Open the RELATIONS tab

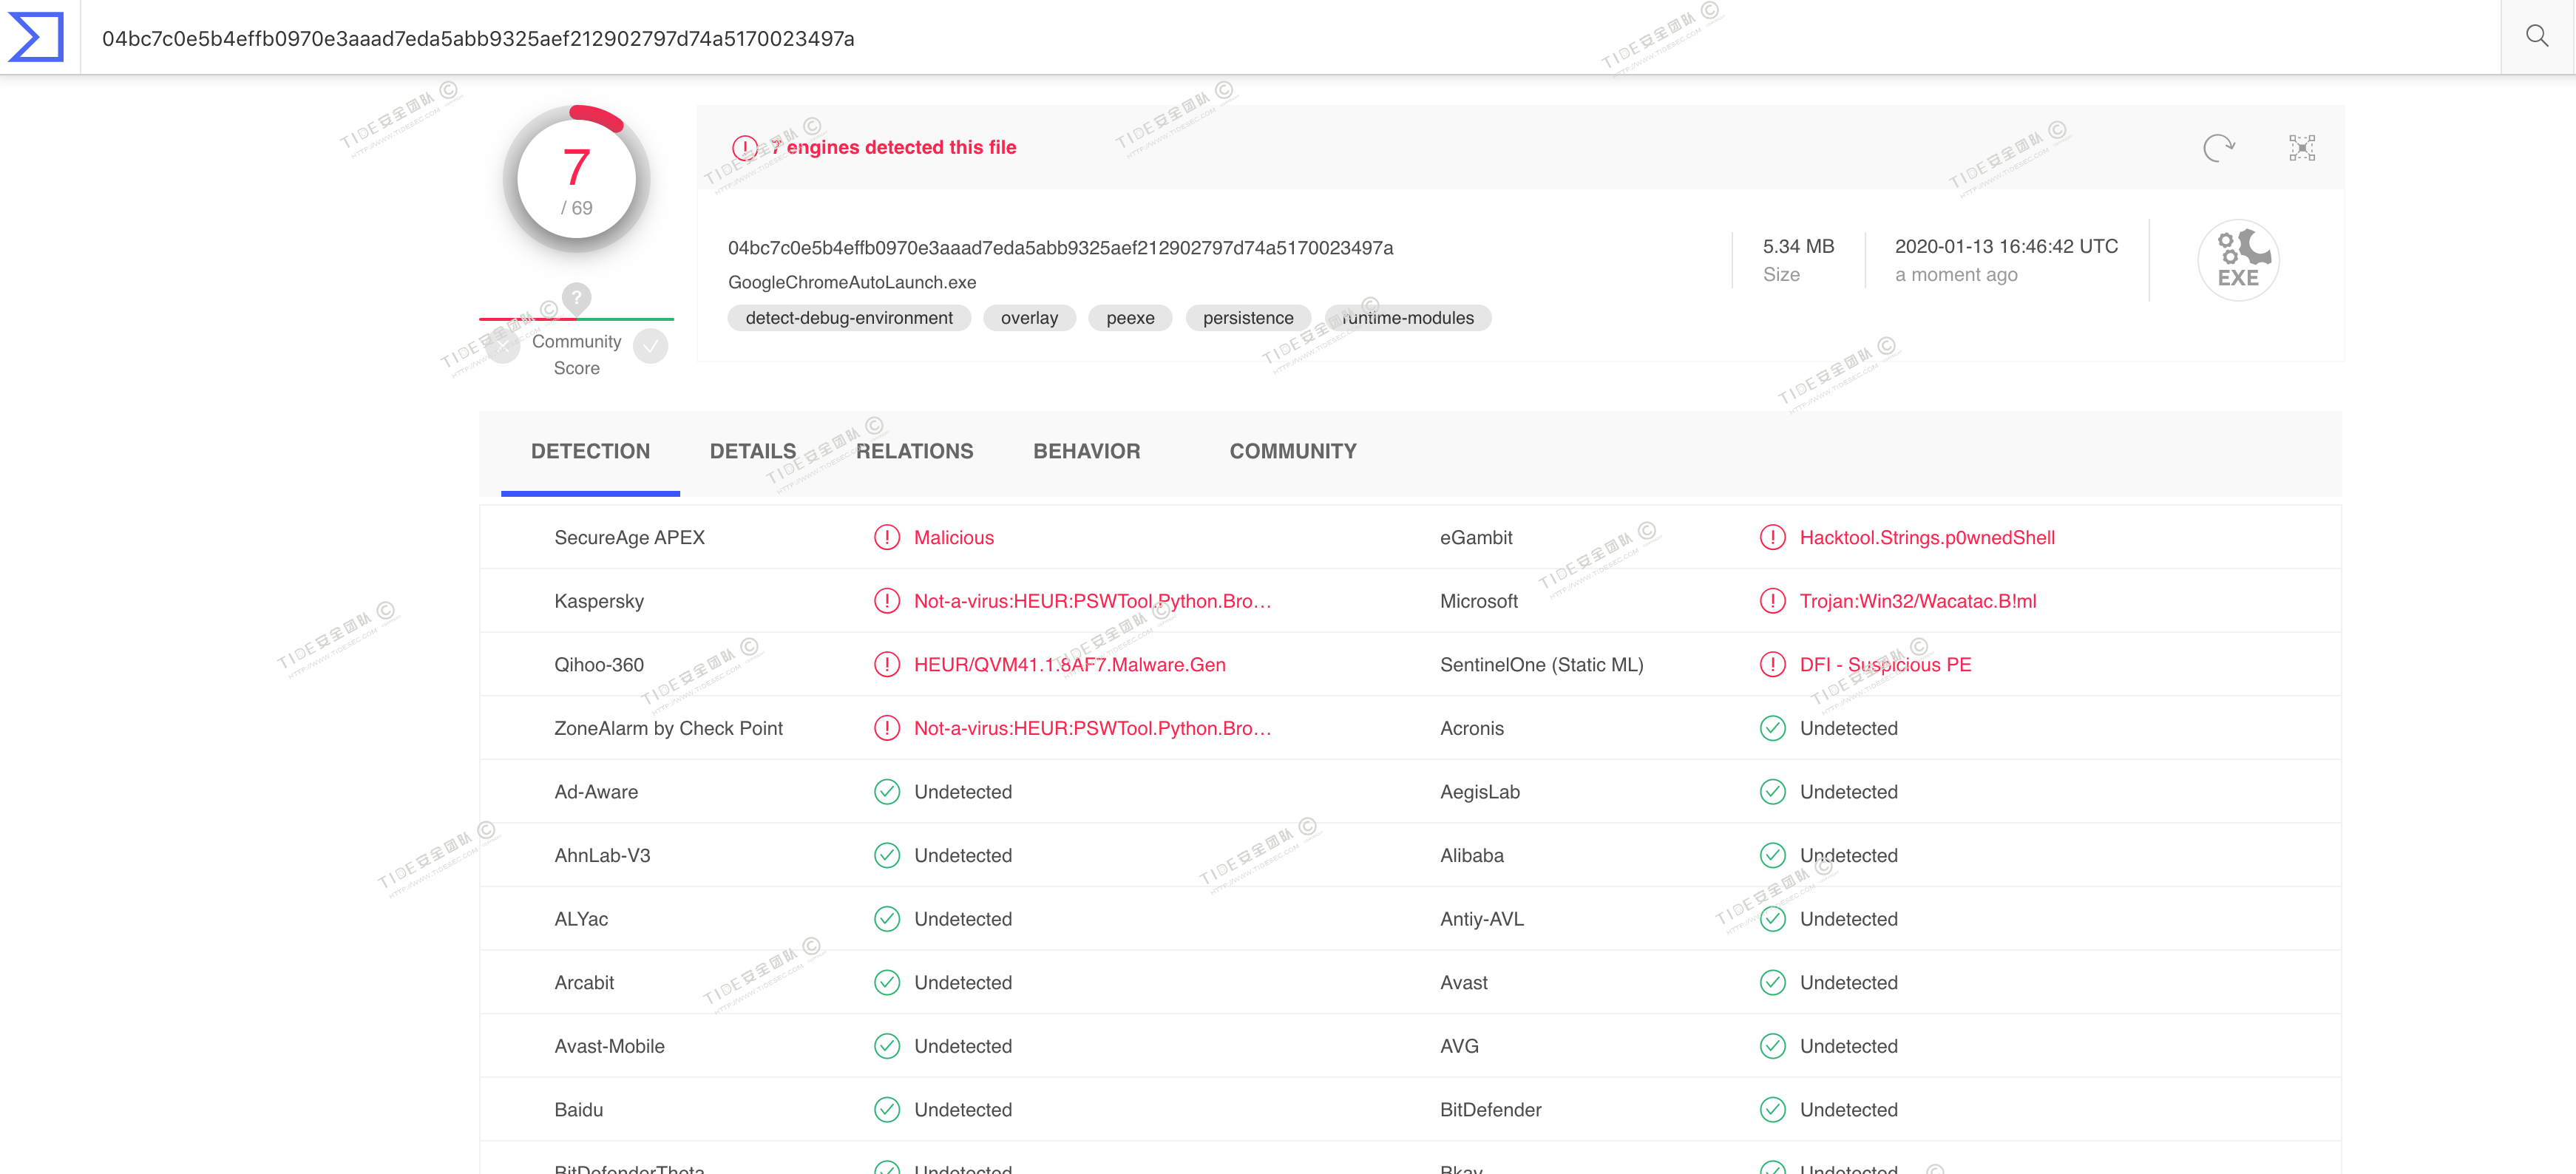click(x=914, y=451)
